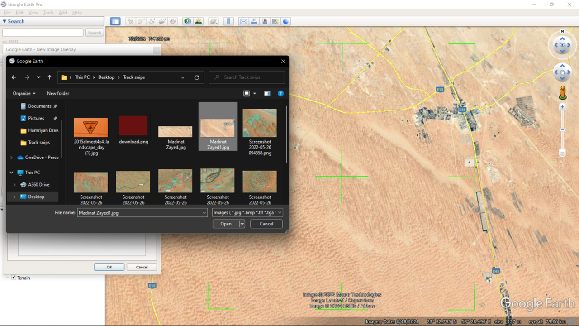Click the Move joystick hand control
This screenshot has height=326, width=579.
coord(562,72)
